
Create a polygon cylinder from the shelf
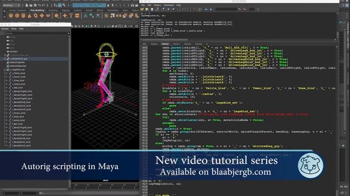coord(23,16)
